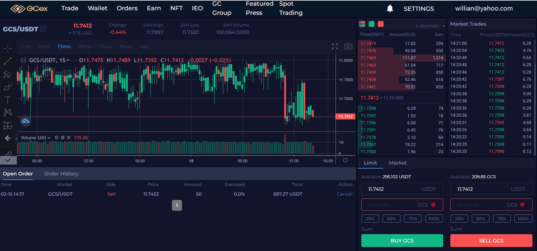Open the 4 decimals dropdown

(x=430, y=26)
